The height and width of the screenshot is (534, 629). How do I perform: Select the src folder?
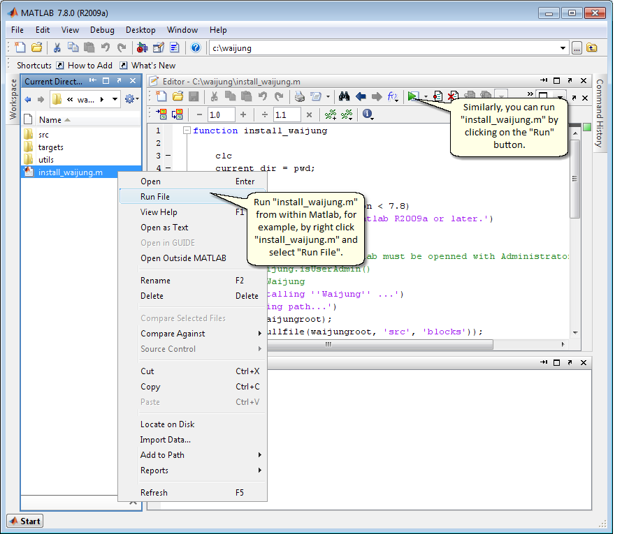click(43, 135)
